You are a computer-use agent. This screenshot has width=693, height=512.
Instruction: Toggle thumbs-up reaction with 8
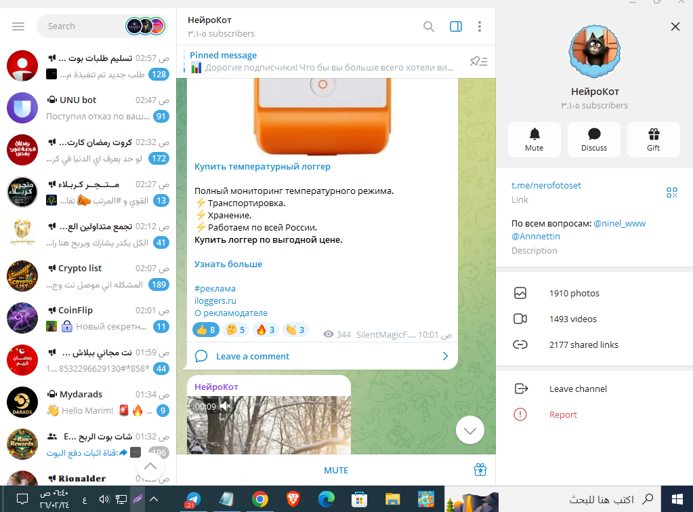(205, 330)
